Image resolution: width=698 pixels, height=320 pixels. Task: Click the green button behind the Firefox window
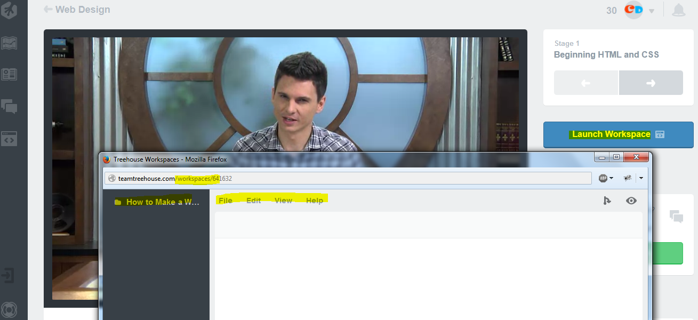click(667, 253)
